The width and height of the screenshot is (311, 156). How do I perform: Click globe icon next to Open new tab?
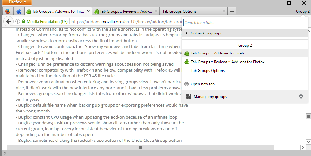[x=186, y=84]
